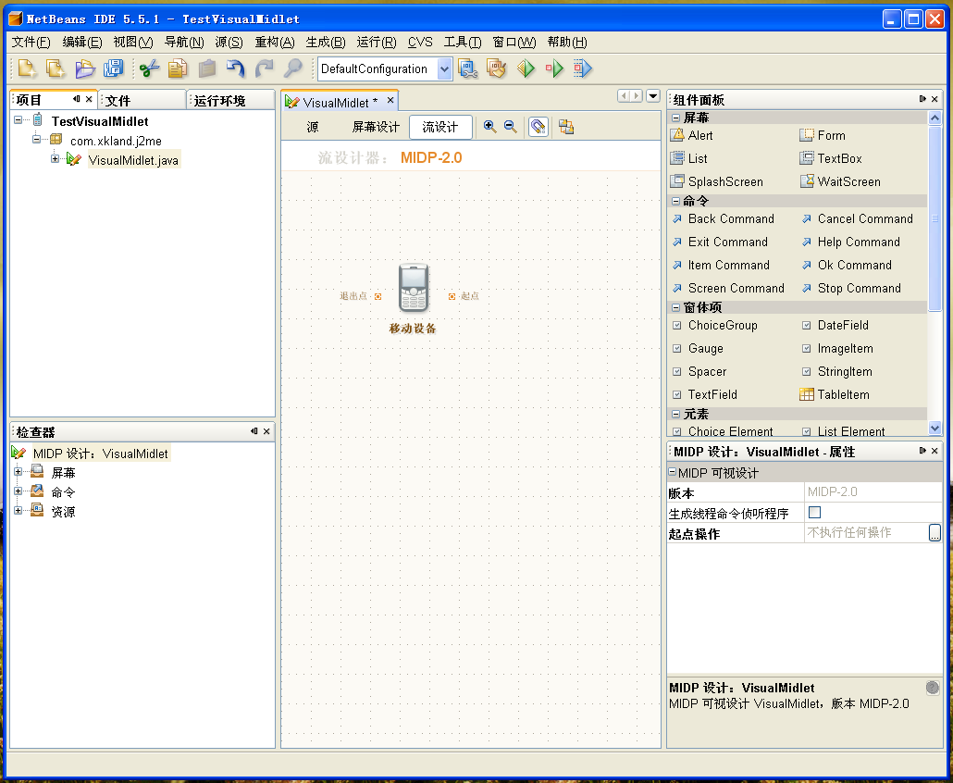Click the Debug Main Project icon

[582, 68]
